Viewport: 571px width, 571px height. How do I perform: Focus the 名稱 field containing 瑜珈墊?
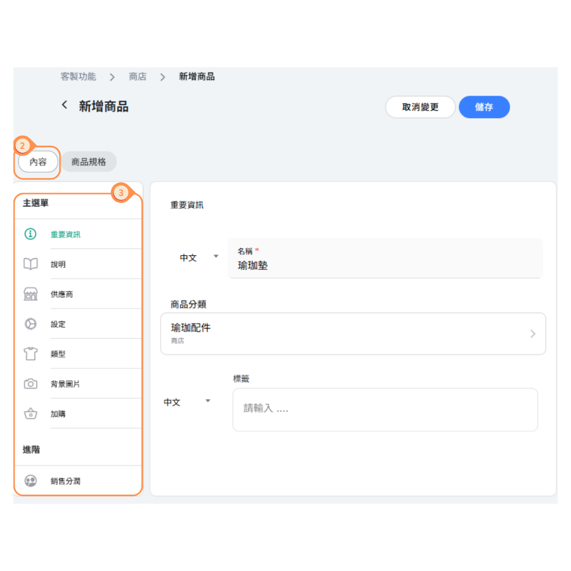tap(385, 265)
